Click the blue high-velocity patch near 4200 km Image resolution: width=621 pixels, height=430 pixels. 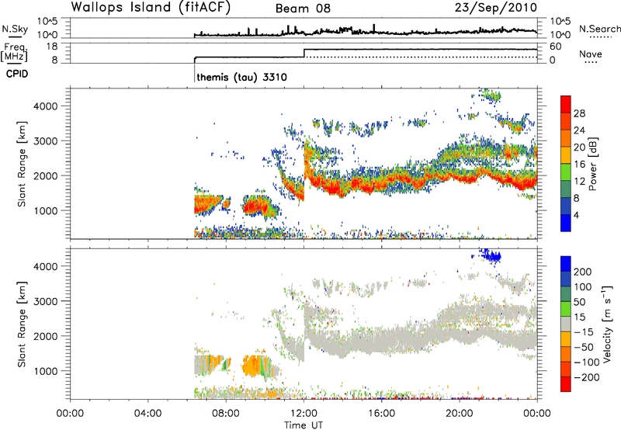491,256
